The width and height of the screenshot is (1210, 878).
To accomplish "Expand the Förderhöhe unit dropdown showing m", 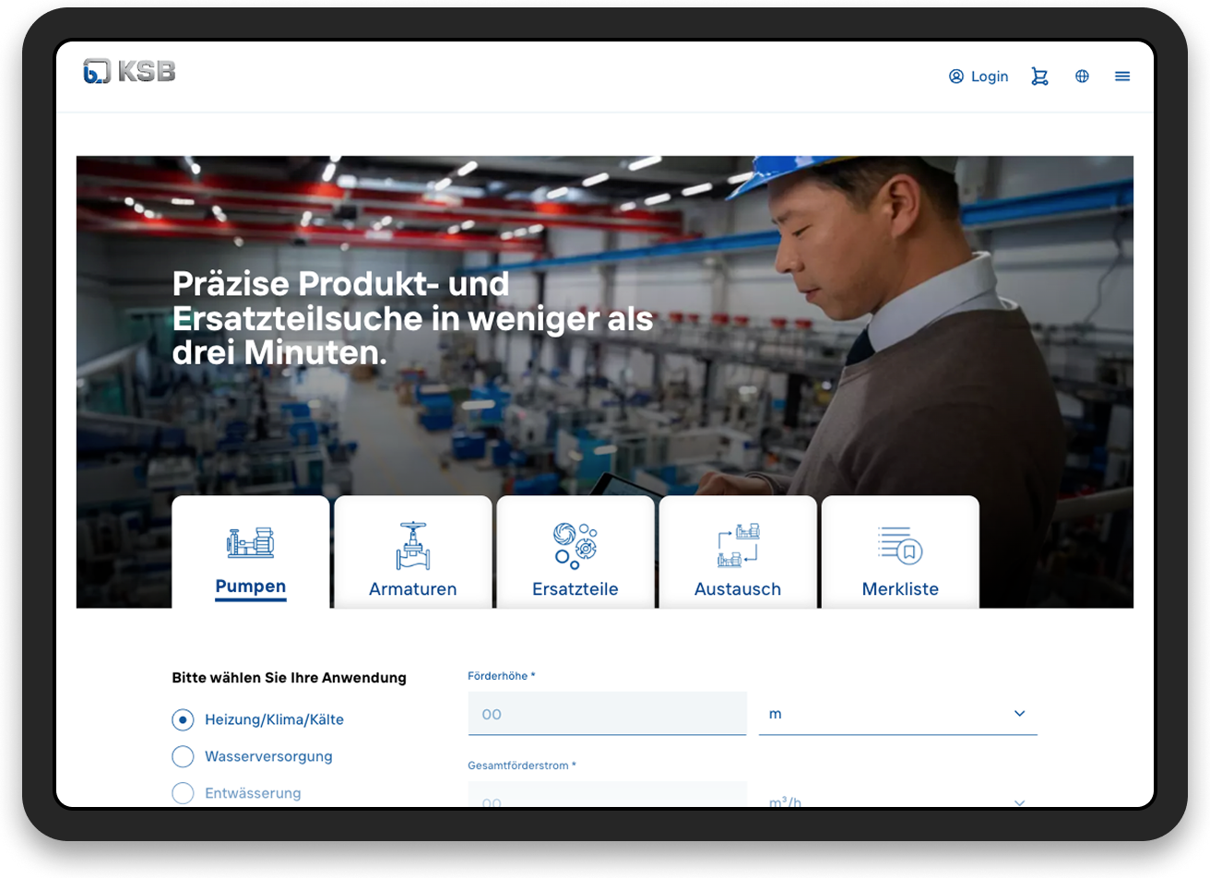I will (x=897, y=714).
